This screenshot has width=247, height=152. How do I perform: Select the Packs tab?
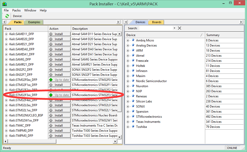(x=18, y=22)
